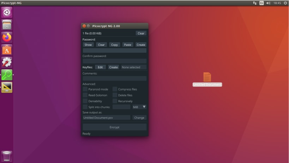Click the chunk size input field

click(x=121, y=107)
